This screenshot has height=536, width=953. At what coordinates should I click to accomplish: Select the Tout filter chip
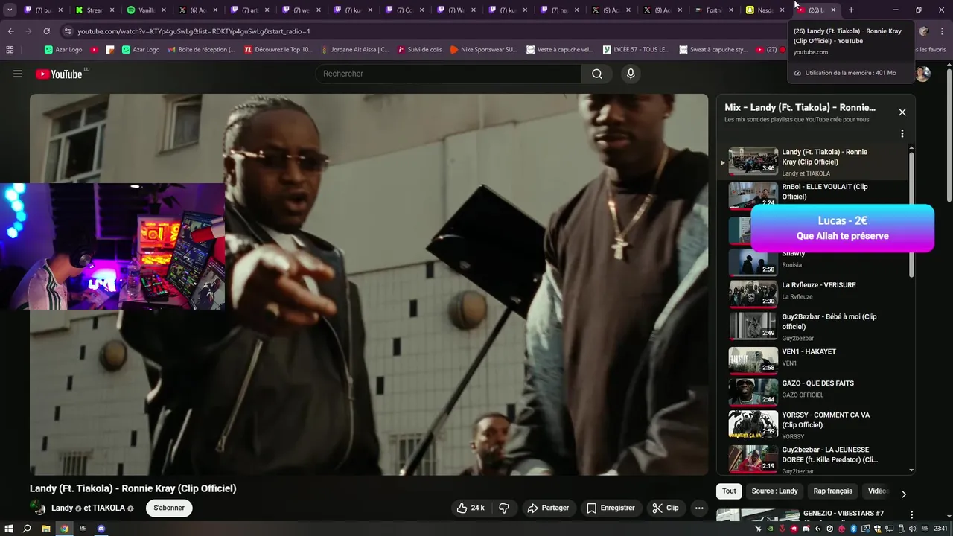[x=729, y=491]
